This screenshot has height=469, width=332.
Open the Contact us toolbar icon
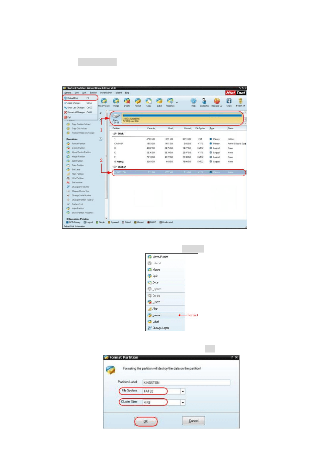click(x=204, y=102)
